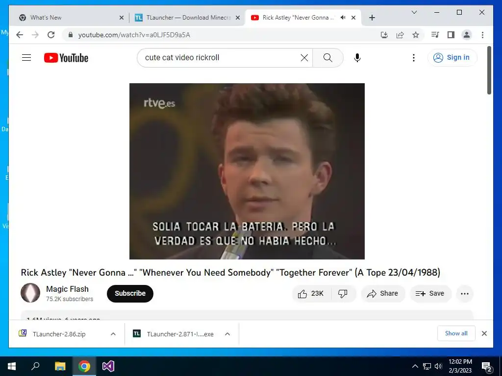Bookmark this tab with the star icon
The height and width of the screenshot is (376, 502).
coord(416,35)
